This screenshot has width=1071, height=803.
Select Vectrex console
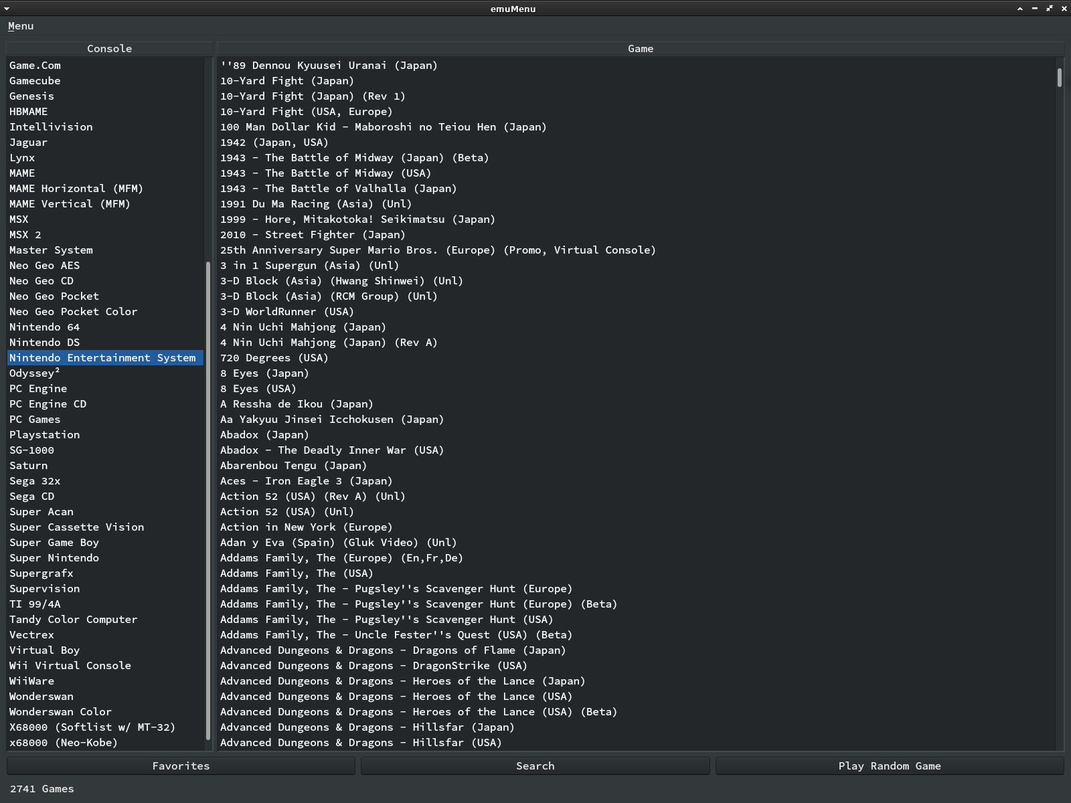[x=105, y=635]
